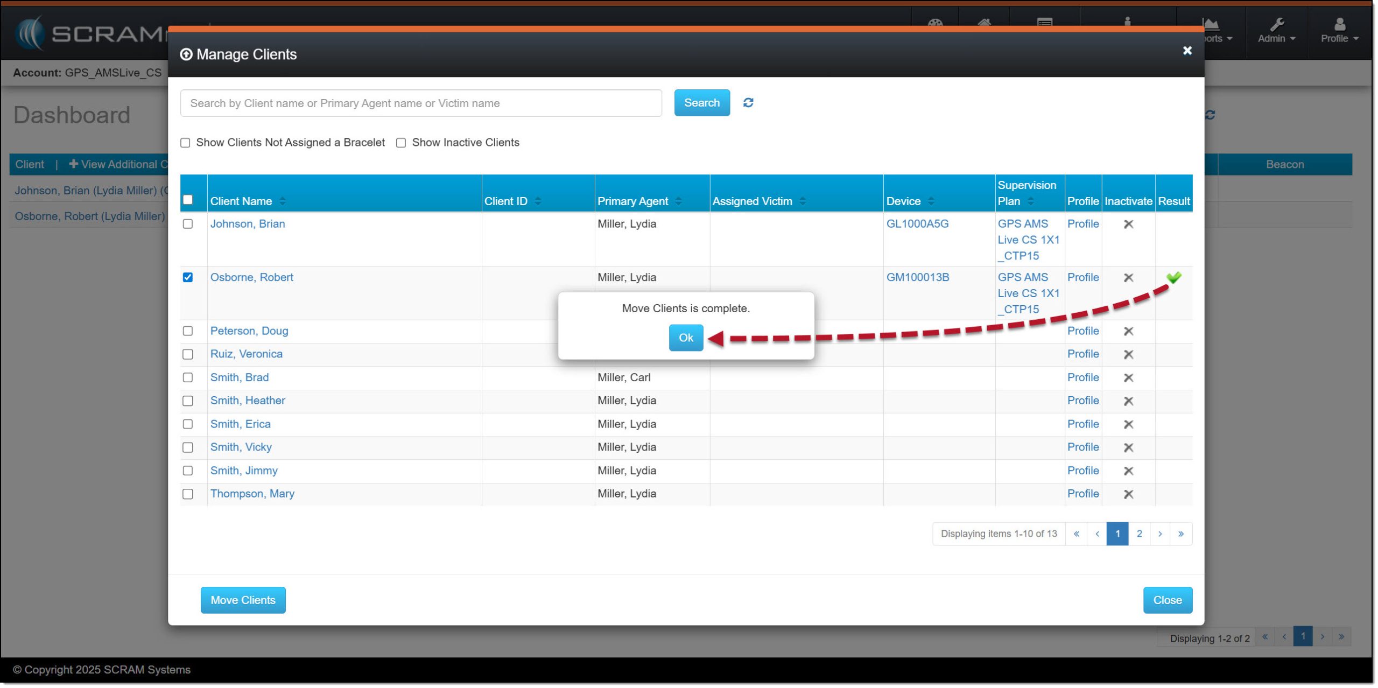Sort by Client Name column arrows
The image size is (1378, 688).
[x=283, y=201]
